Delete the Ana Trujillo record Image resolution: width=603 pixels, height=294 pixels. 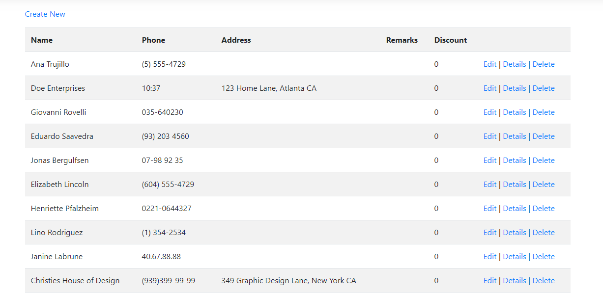click(544, 64)
